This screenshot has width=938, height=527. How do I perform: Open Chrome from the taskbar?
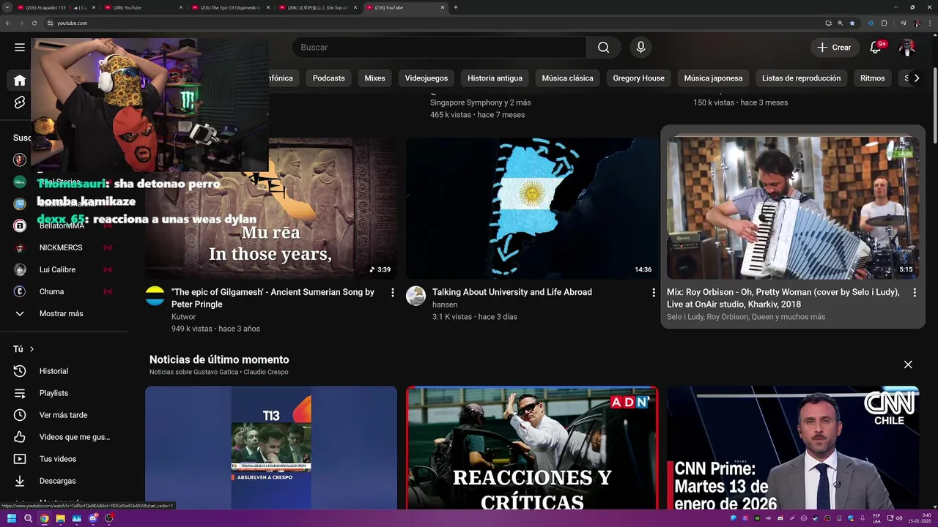(x=44, y=518)
